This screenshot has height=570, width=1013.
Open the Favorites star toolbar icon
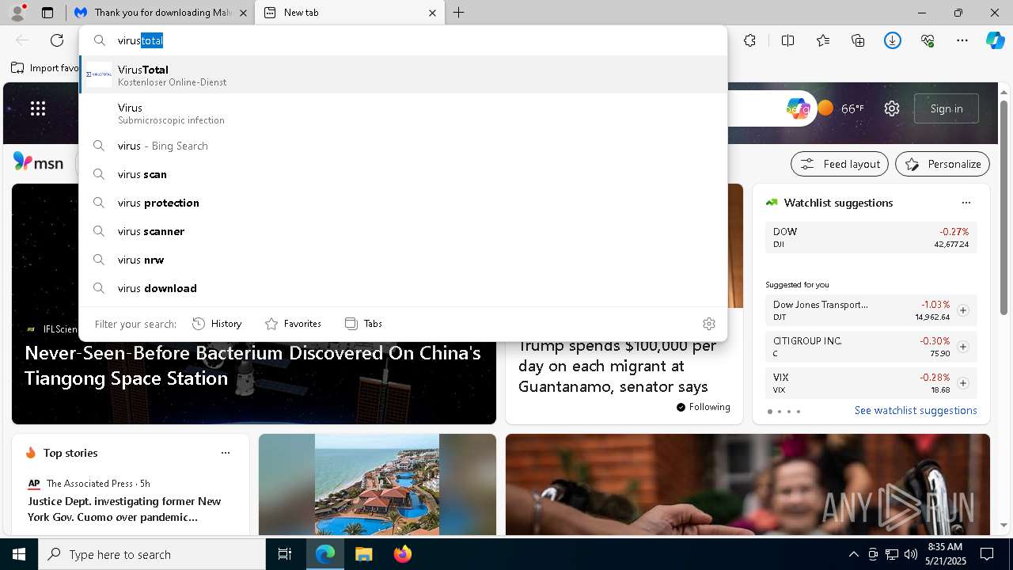823,40
